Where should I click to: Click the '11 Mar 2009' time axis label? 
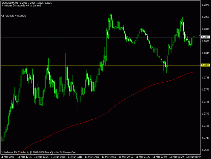pyautogui.click(x=7, y=157)
